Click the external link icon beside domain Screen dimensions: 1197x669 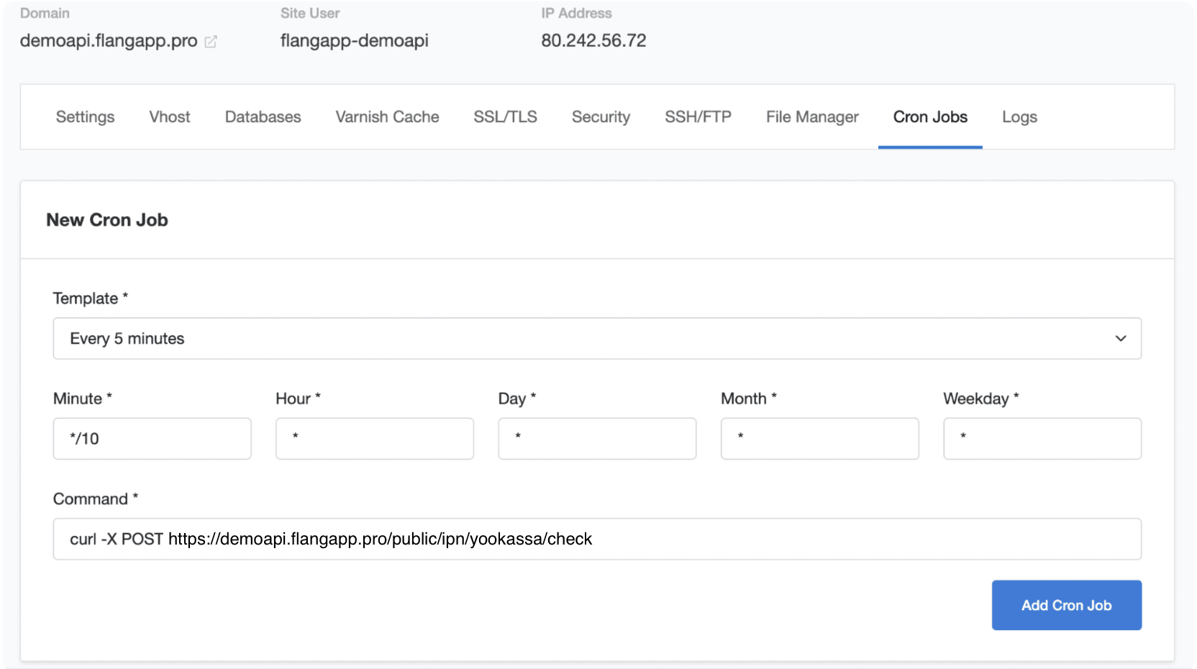click(211, 42)
